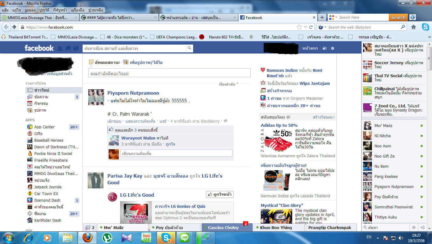Screen dimensions: 432x244
Task: Hide the chat sidebar arrow icon
Action: (x=422, y=227)
